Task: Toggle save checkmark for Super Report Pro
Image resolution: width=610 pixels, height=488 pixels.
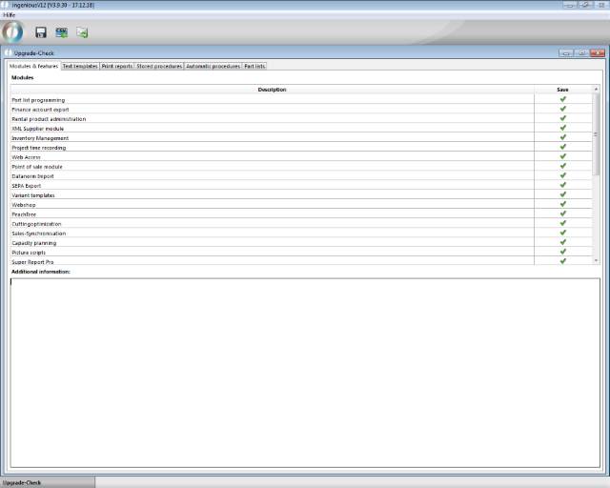Action: (562, 260)
